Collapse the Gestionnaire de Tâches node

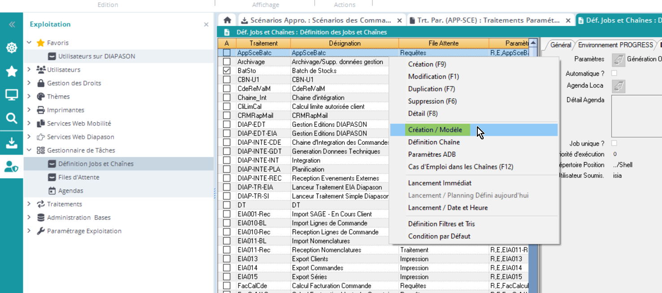[29, 150]
